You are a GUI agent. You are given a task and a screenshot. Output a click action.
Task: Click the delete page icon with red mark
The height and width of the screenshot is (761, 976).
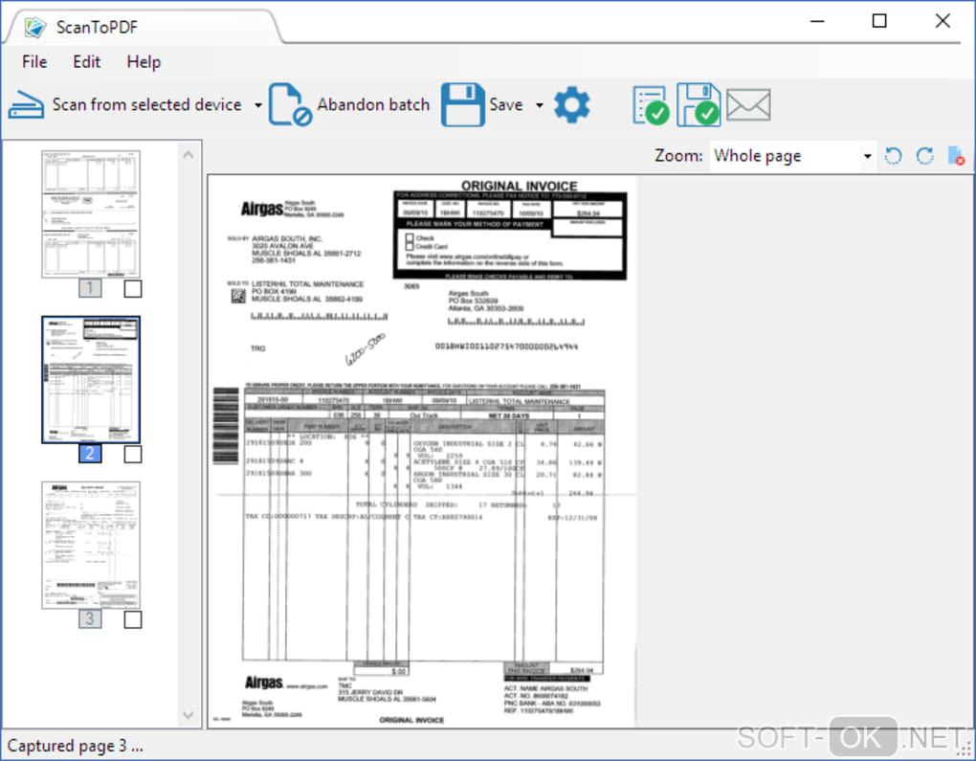[x=956, y=156]
